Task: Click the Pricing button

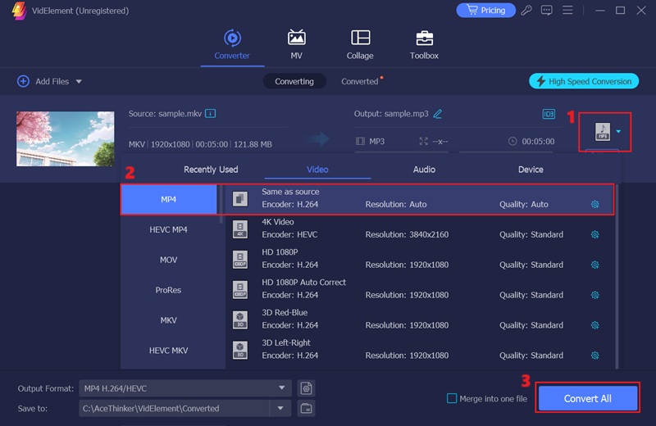Action: point(485,11)
